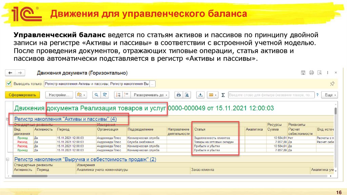The width and height of the screenshot is (347, 195).
Task: Open the three-dot menu in the title bar
Action: [x=328, y=73]
